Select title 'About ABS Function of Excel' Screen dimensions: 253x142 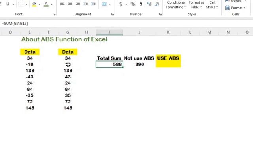click(64, 39)
